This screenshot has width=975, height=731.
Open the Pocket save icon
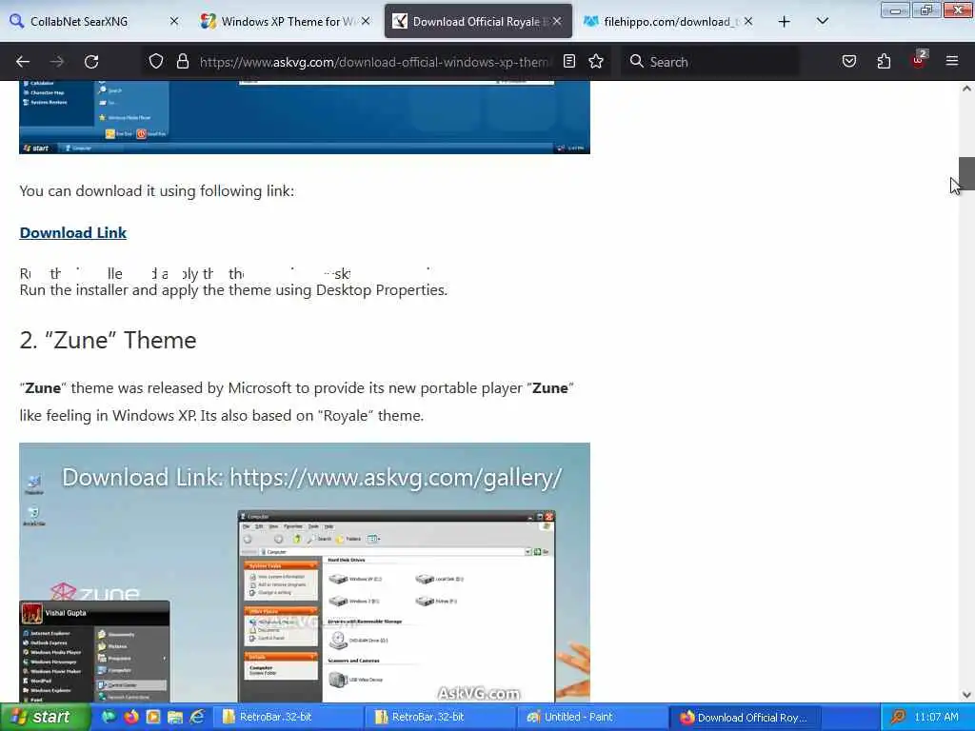849,61
